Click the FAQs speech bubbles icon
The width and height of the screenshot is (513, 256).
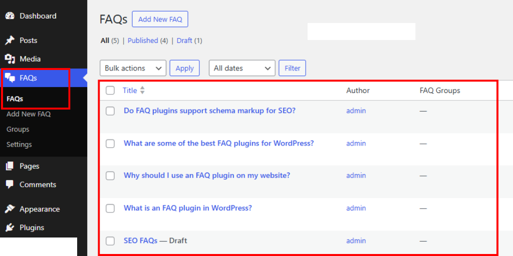[10, 77]
